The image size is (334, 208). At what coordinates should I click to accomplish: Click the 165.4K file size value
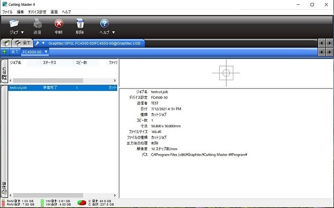pyautogui.click(x=156, y=132)
